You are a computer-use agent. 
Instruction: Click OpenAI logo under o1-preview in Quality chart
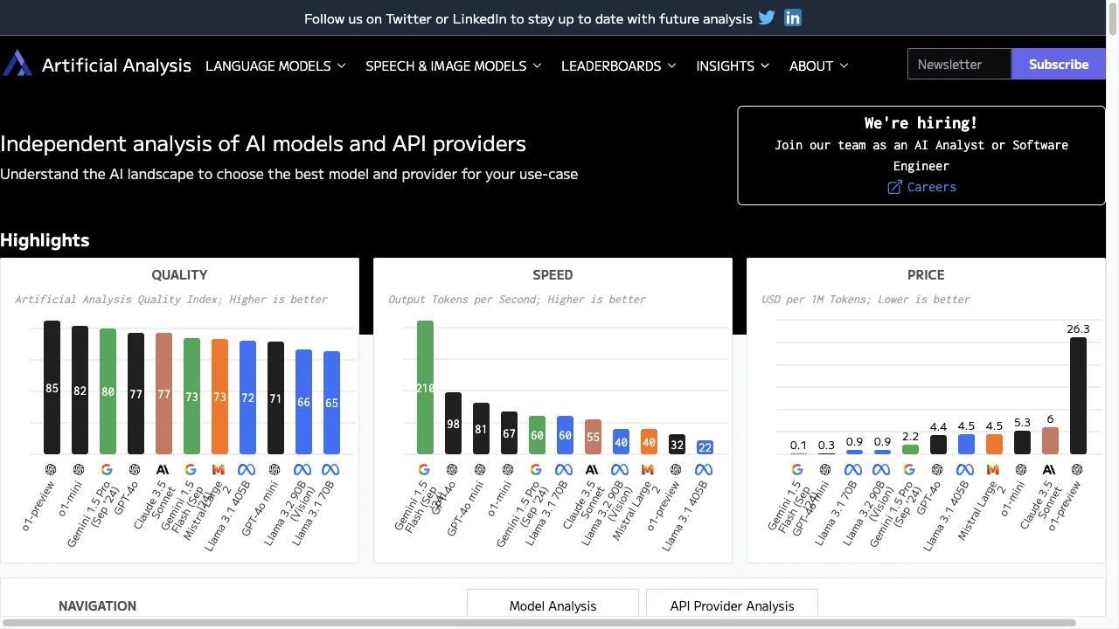tap(51, 470)
